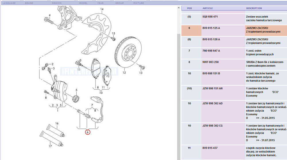287x160 pixels.
Task: Click article JZW 698 151 AN
Action: [212, 88]
